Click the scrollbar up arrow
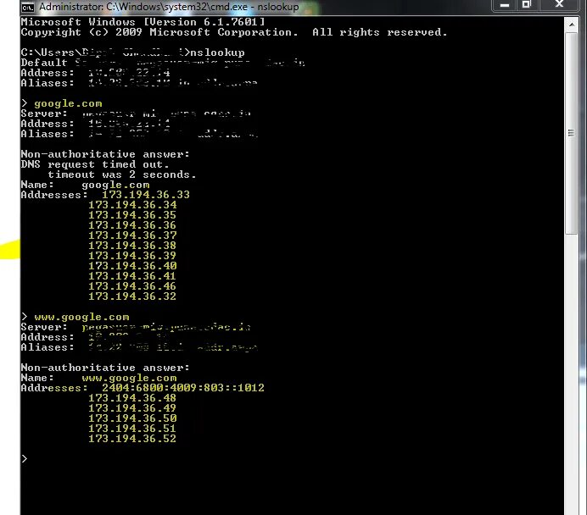 click(571, 25)
